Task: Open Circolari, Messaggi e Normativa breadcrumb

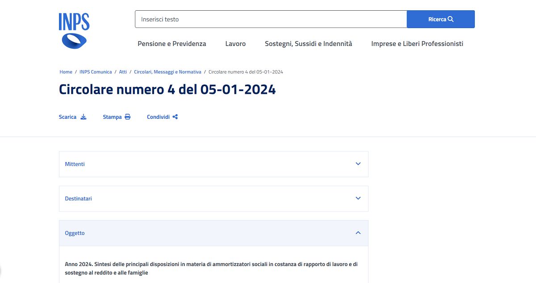Action: [x=167, y=72]
